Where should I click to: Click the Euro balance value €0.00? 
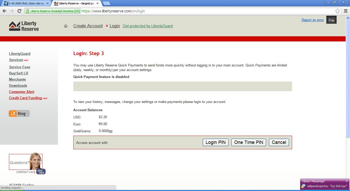103,124
